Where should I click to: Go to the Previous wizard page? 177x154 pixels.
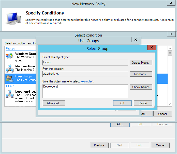coord(99,145)
